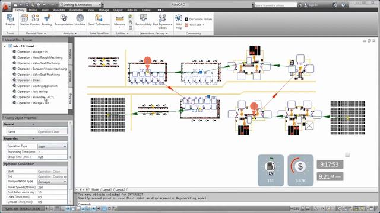Image resolution: width=380 pixels, height=213 pixels.
Task: Open the Quick Access customization arrow
Action: tap(103, 5)
